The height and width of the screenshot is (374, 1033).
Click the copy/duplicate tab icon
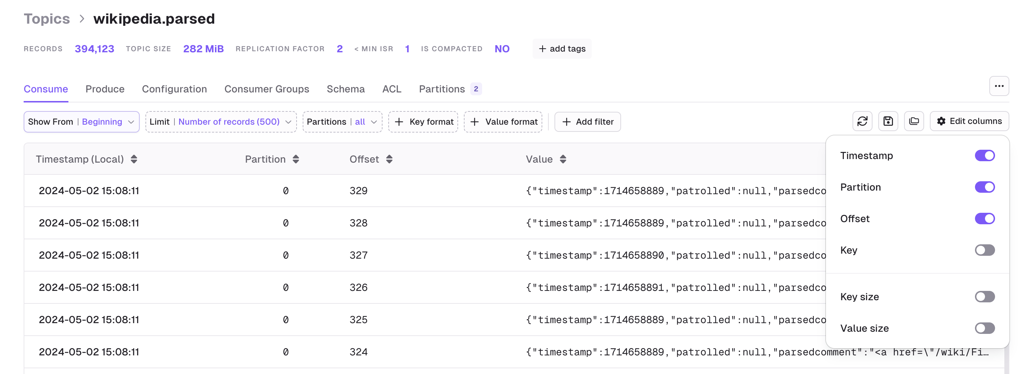[x=914, y=121]
